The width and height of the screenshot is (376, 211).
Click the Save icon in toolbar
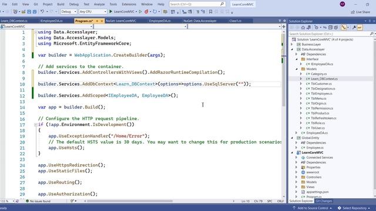pos(29,12)
